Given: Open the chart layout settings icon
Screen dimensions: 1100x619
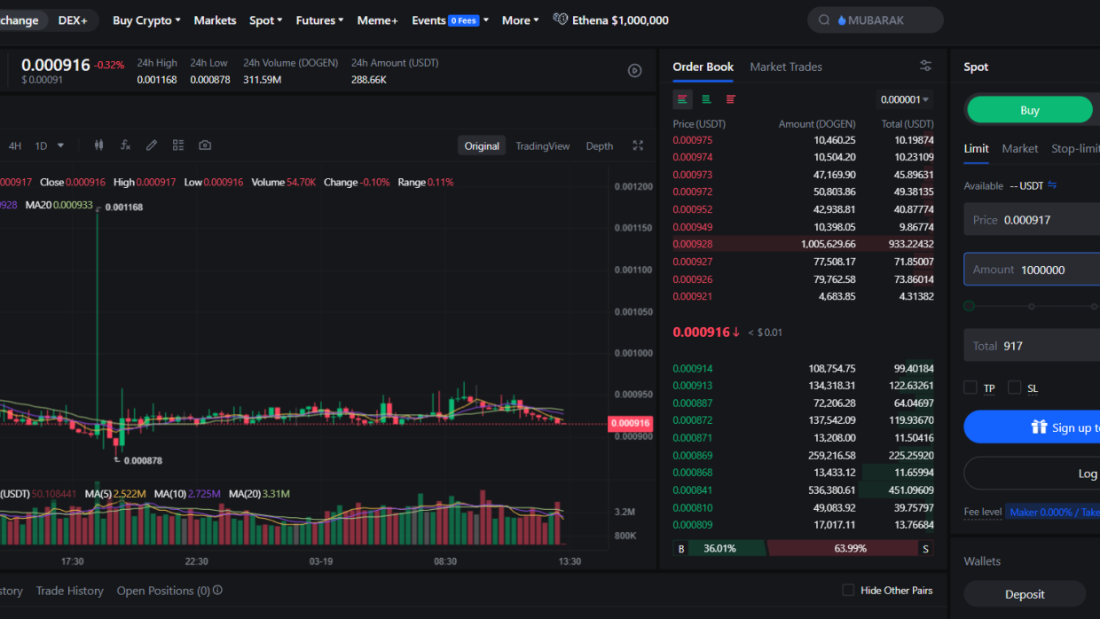Looking at the screenshot, I should (x=178, y=145).
